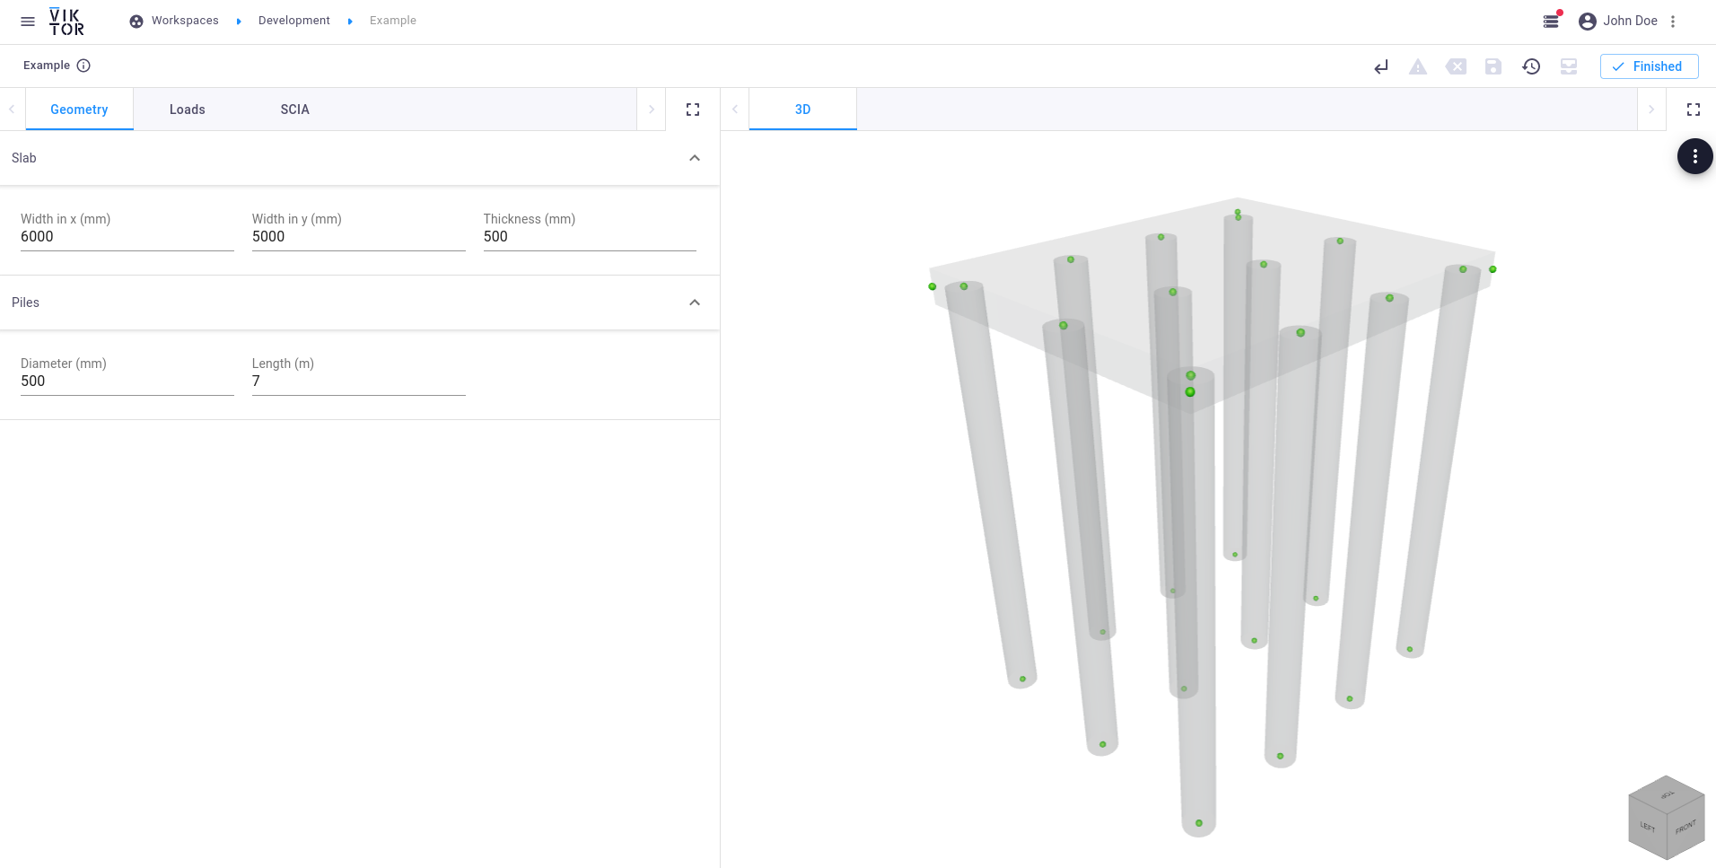
Task: Click the version history clock icon
Action: (1531, 66)
